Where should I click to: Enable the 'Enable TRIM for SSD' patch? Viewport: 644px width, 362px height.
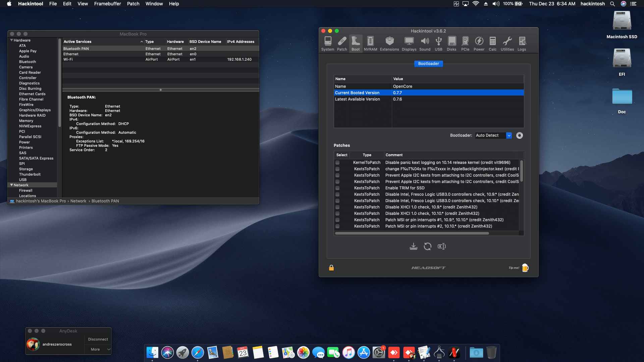[x=337, y=188]
